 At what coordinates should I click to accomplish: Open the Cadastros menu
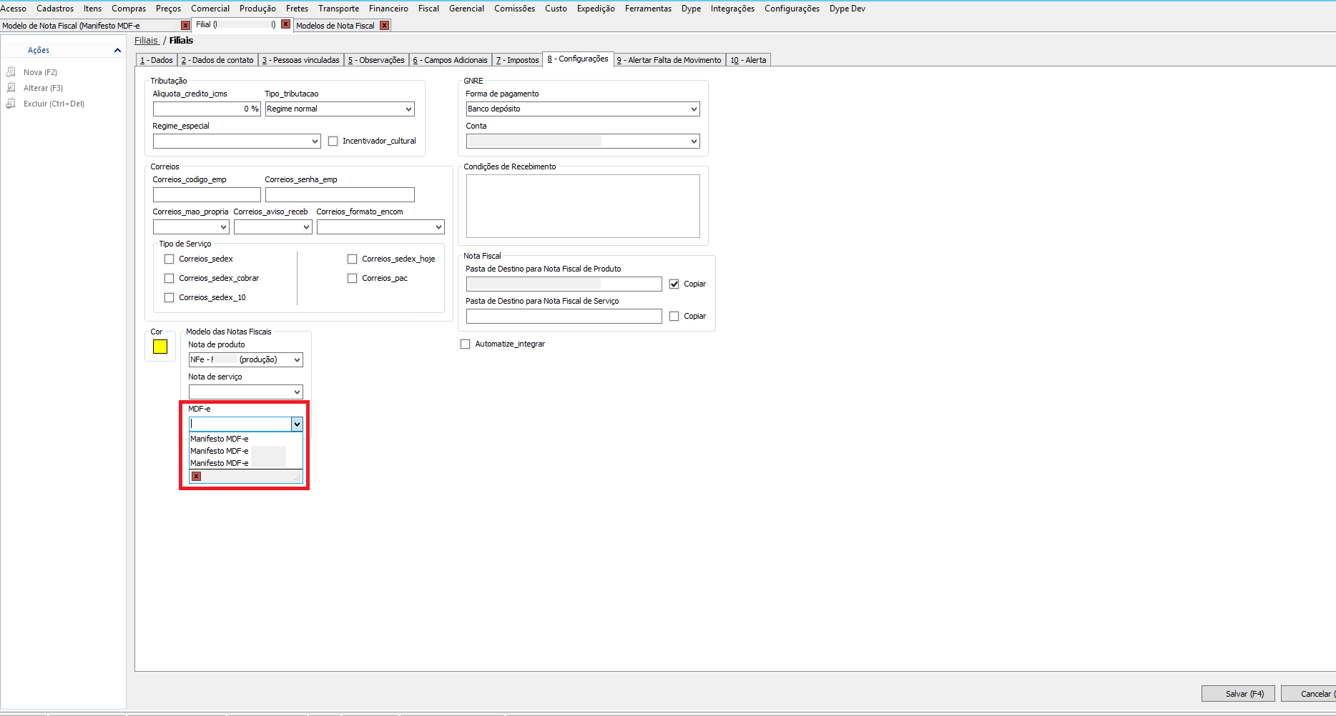(x=55, y=9)
